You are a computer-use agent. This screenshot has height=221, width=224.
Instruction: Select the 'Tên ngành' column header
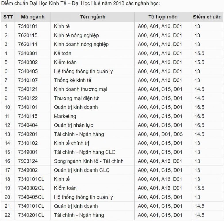(93, 17)
